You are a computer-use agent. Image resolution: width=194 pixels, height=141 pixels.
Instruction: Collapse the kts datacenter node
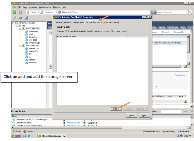point(17,26)
